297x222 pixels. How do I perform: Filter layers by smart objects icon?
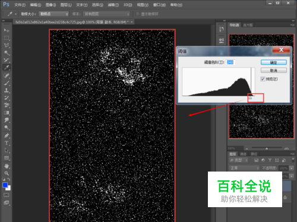[x=284, y=160]
